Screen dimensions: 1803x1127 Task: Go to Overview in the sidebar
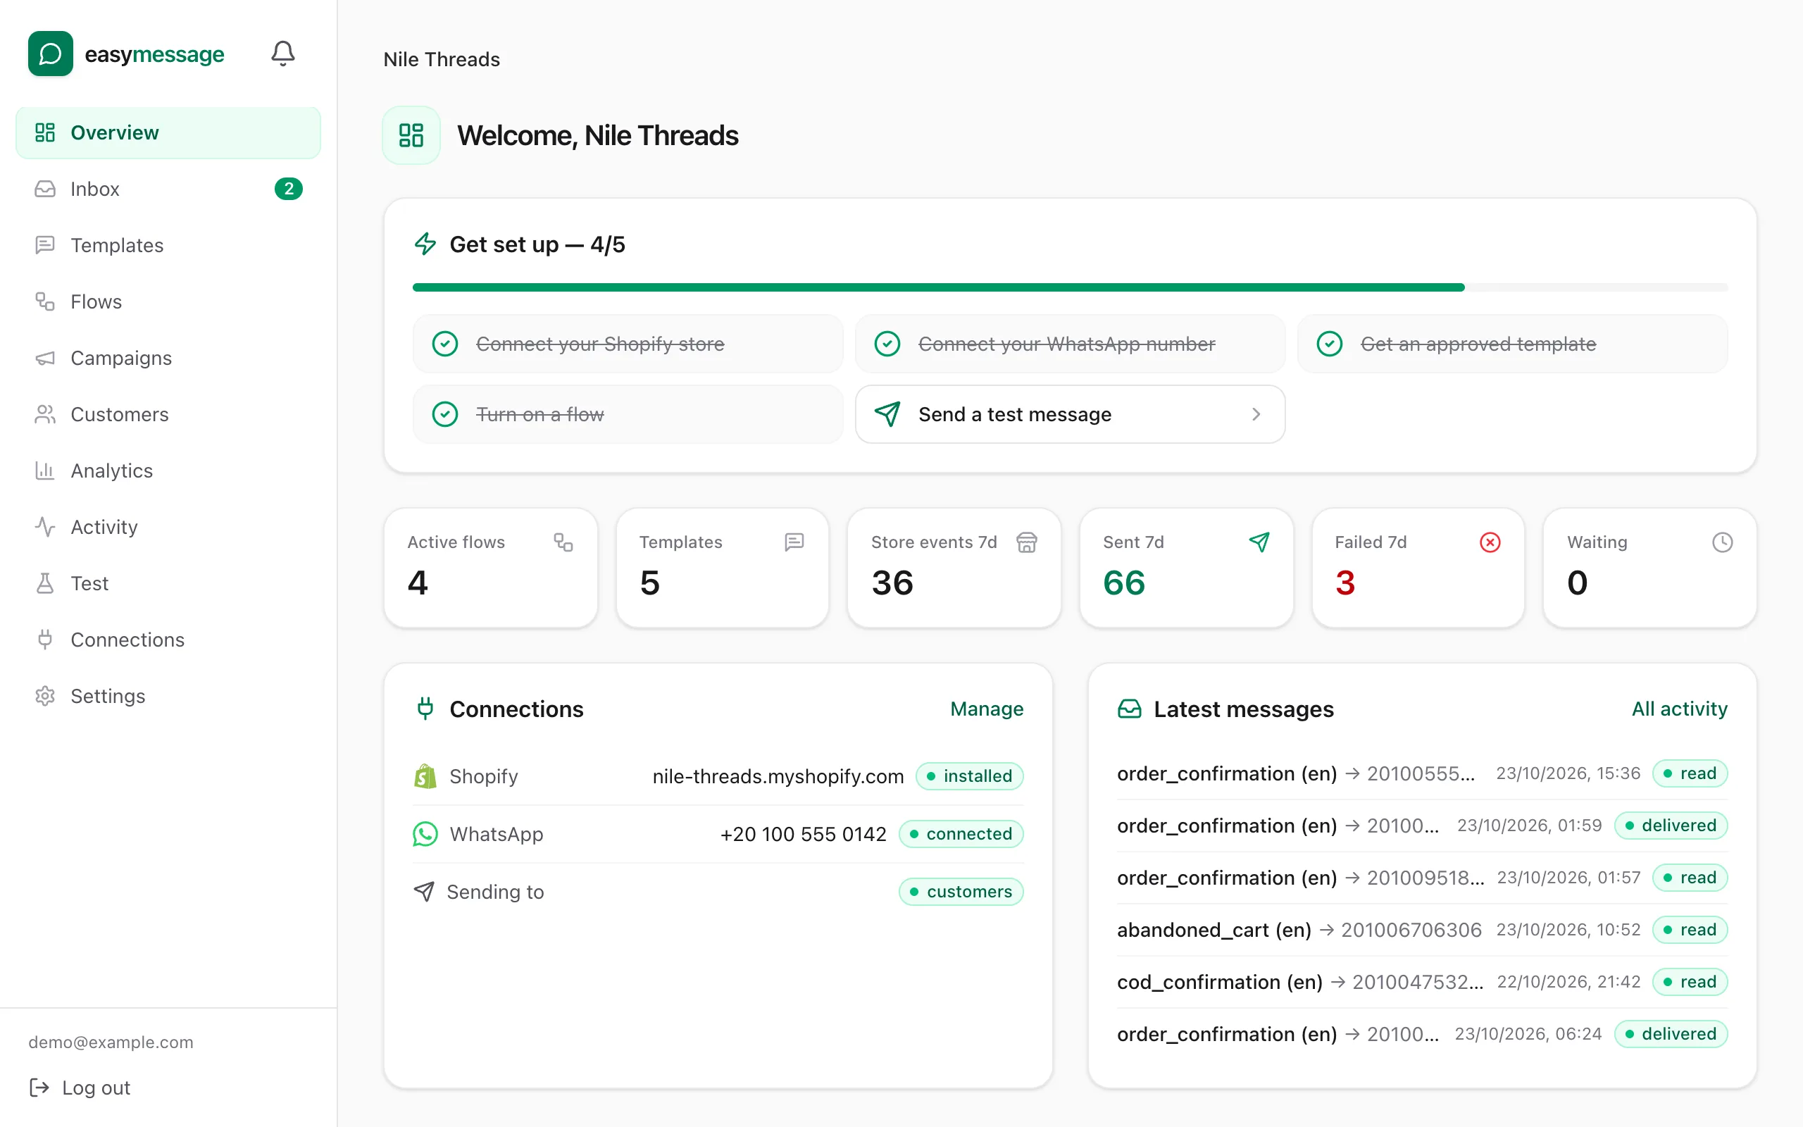(x=168, y=132)
